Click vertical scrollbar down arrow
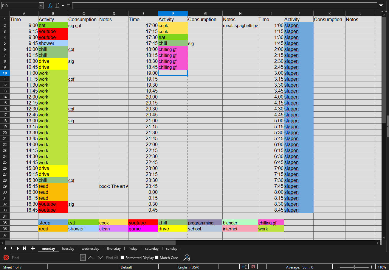 click(384, 237)
